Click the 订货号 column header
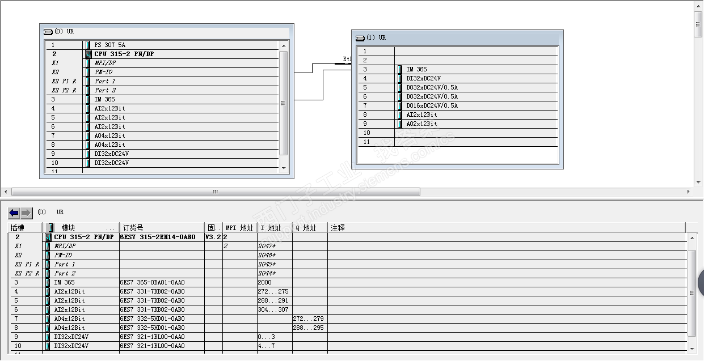The height and width of the screenshot is (361, 704). tap(162, 228)
